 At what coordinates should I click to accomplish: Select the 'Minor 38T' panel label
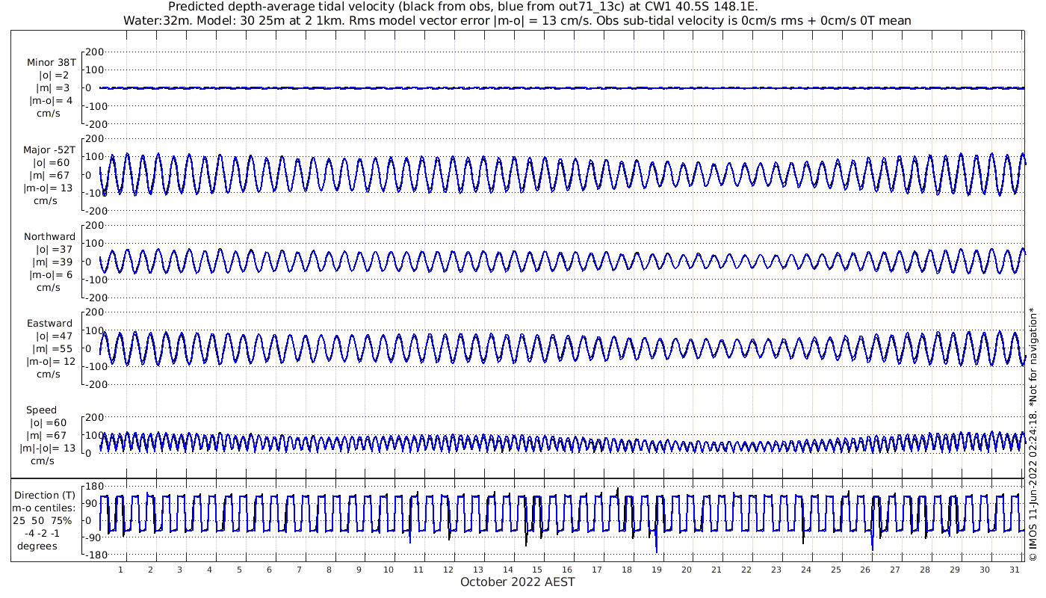coord(51,63)
